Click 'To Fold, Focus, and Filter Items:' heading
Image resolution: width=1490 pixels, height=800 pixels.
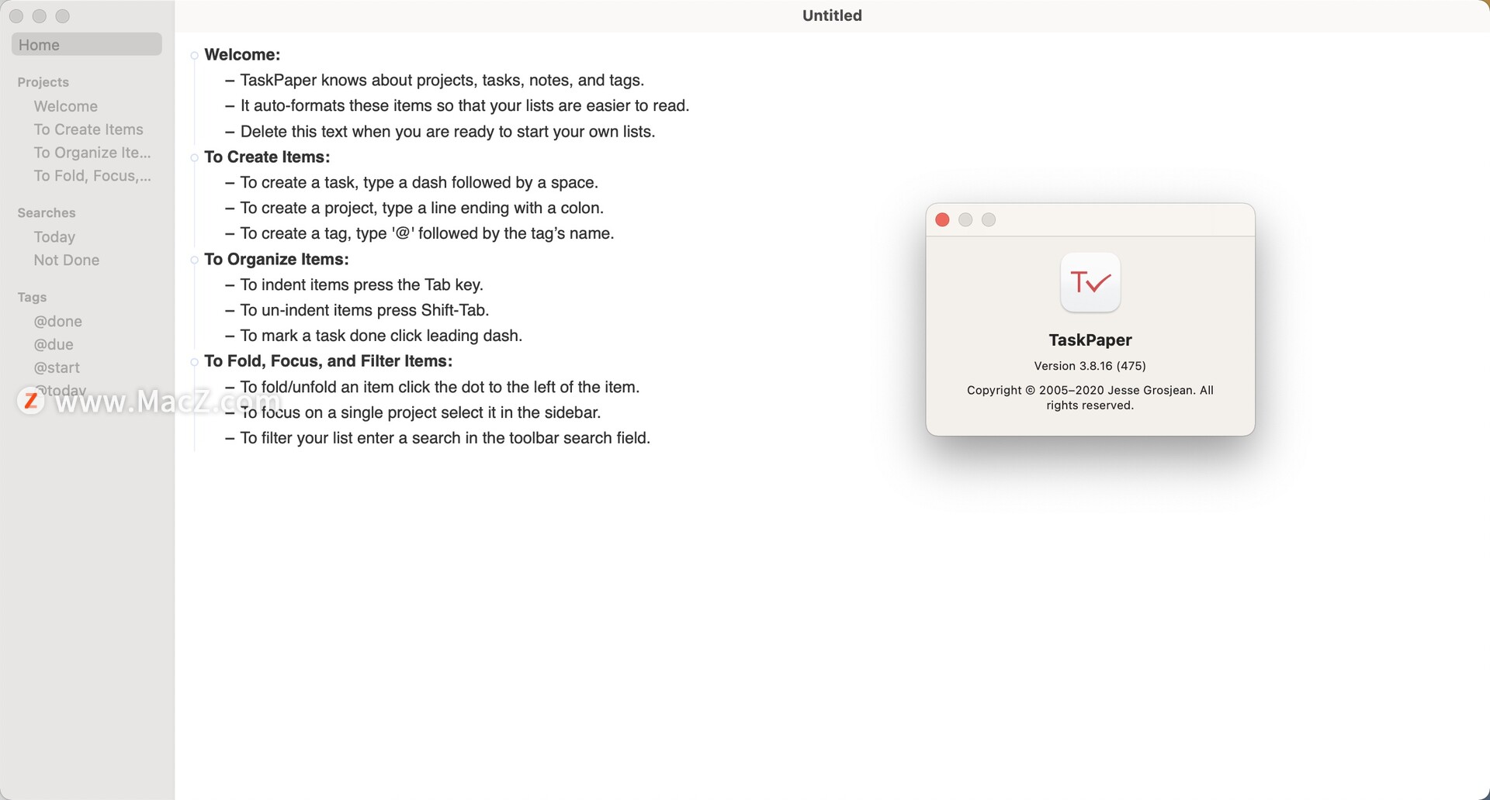click(328, 361)
